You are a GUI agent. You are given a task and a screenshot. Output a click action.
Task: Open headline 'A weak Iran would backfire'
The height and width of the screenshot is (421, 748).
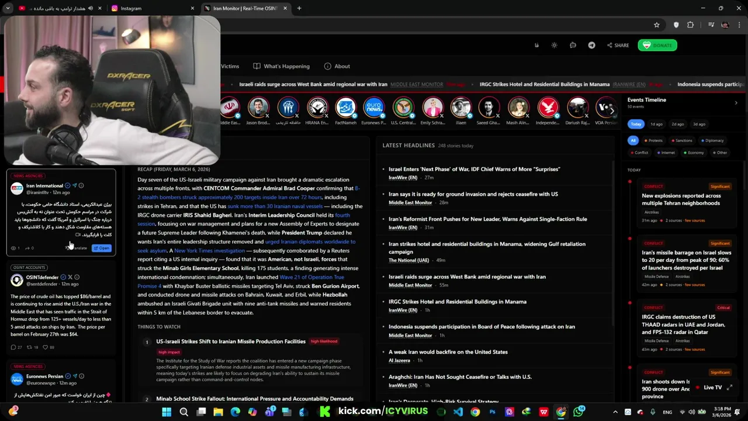click(448, 352)
